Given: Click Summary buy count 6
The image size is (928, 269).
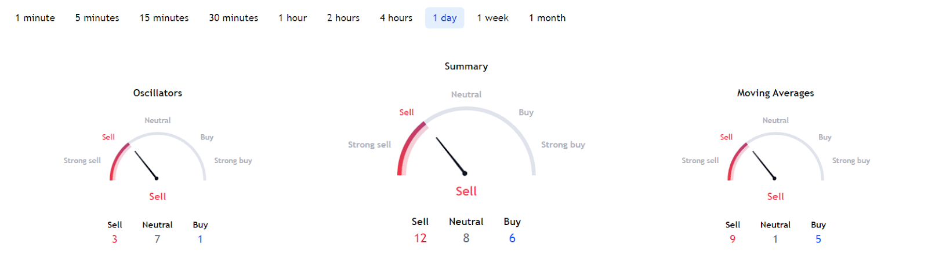Looking at the screenshot, I should (x=512, y=238).
